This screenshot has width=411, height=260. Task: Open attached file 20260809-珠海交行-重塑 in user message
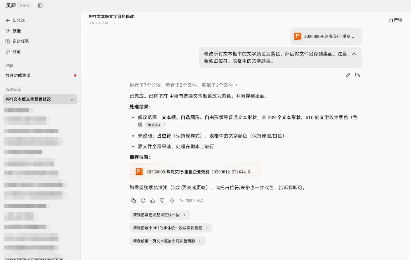coord(326,36)
